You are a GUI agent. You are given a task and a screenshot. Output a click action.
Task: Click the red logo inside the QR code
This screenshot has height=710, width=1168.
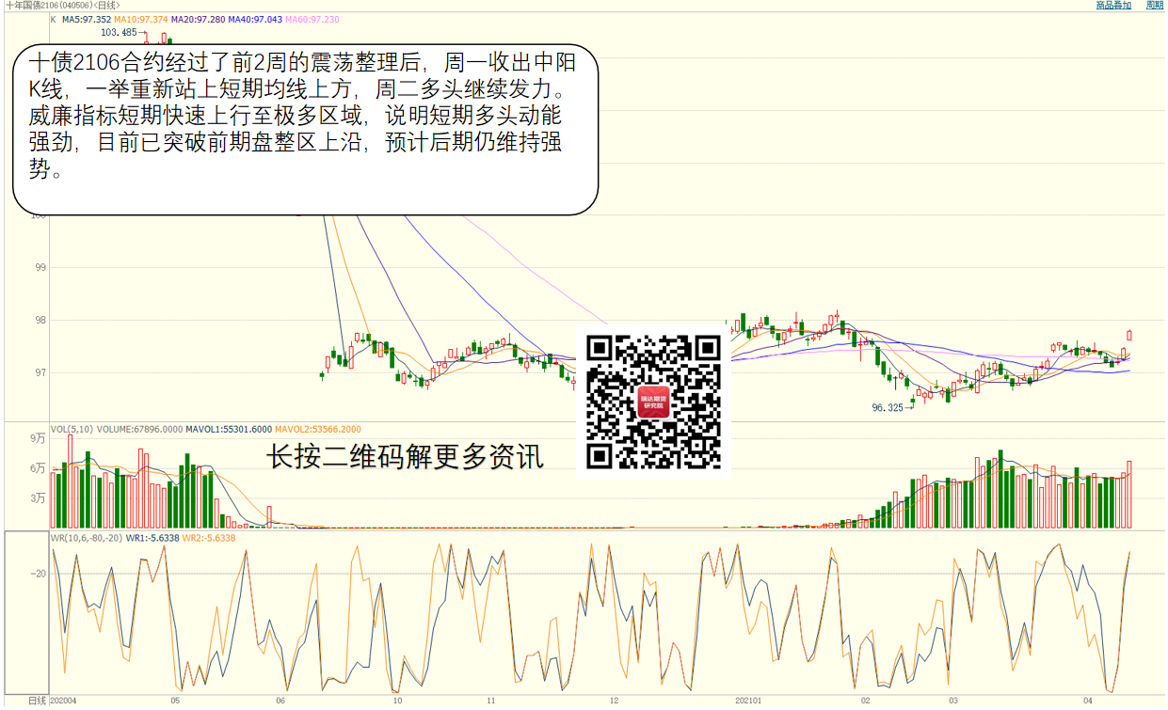(x=653, y=402)
